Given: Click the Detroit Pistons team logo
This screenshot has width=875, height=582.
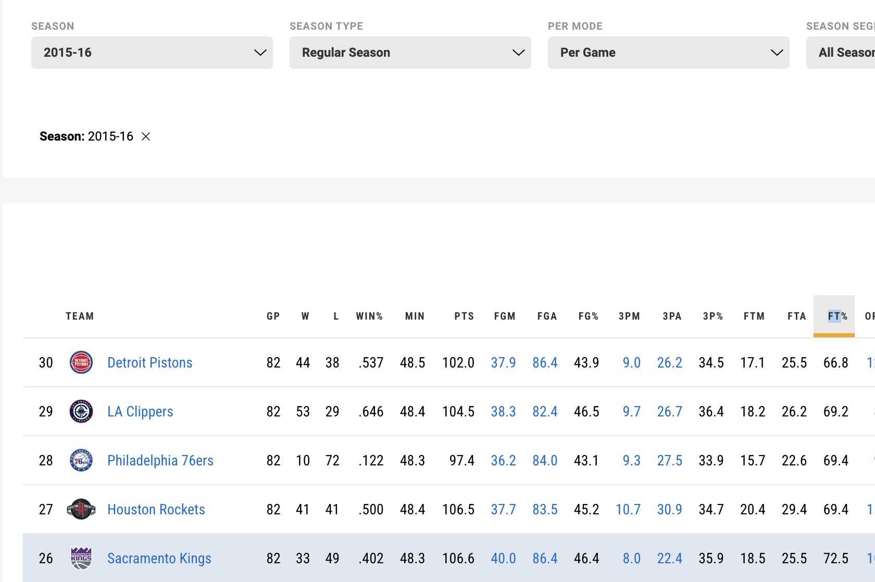Looking at the screenshot, I should (x=81, y=363).
